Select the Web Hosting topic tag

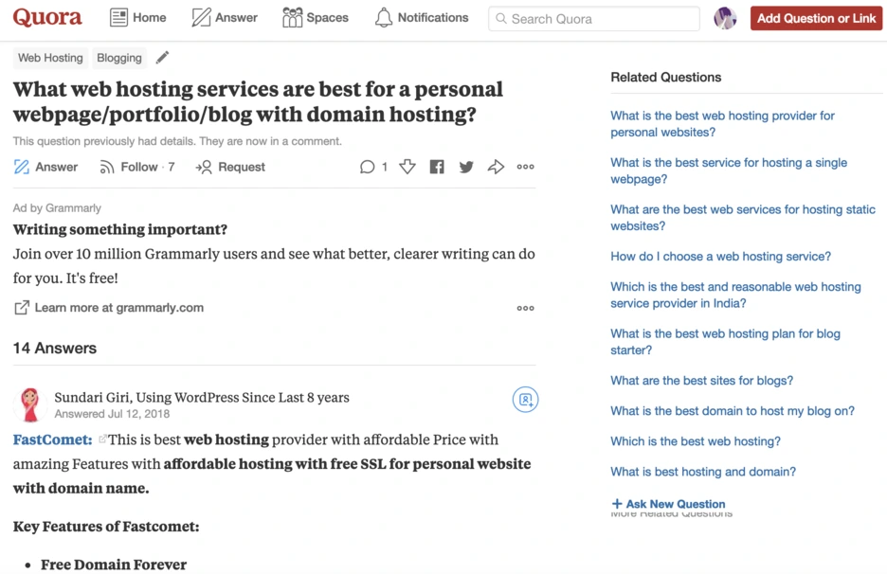tap(50, 58)
